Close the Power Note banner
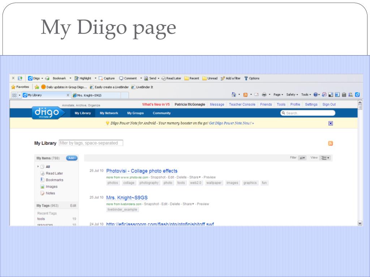Image resolution: width=370 pixels, height=277 pixels. [331, 123]
